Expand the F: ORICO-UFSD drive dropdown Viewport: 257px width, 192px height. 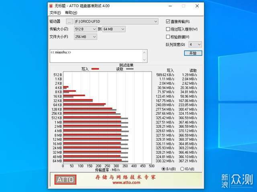[116, 21]
